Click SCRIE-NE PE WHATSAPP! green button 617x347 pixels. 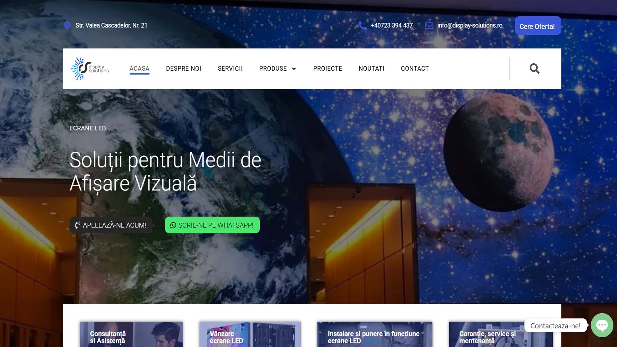pos(212,225)
